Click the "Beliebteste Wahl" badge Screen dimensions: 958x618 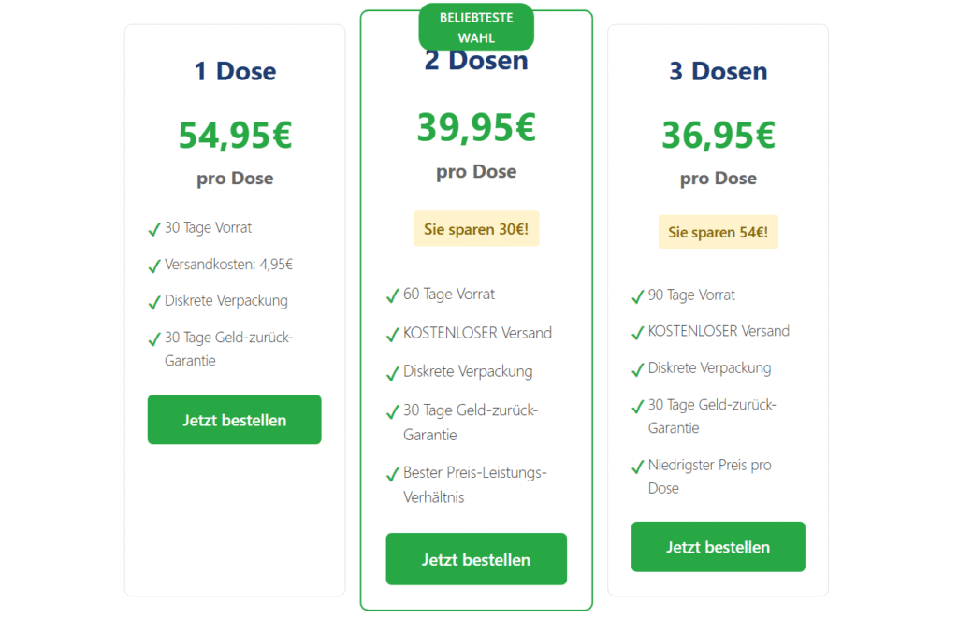[476, 27]
